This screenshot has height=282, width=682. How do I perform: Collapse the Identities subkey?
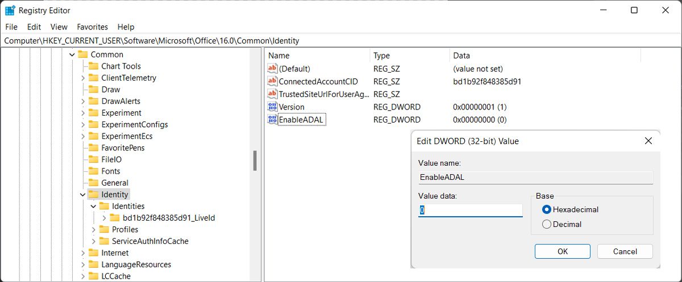(x=93, y=206)
